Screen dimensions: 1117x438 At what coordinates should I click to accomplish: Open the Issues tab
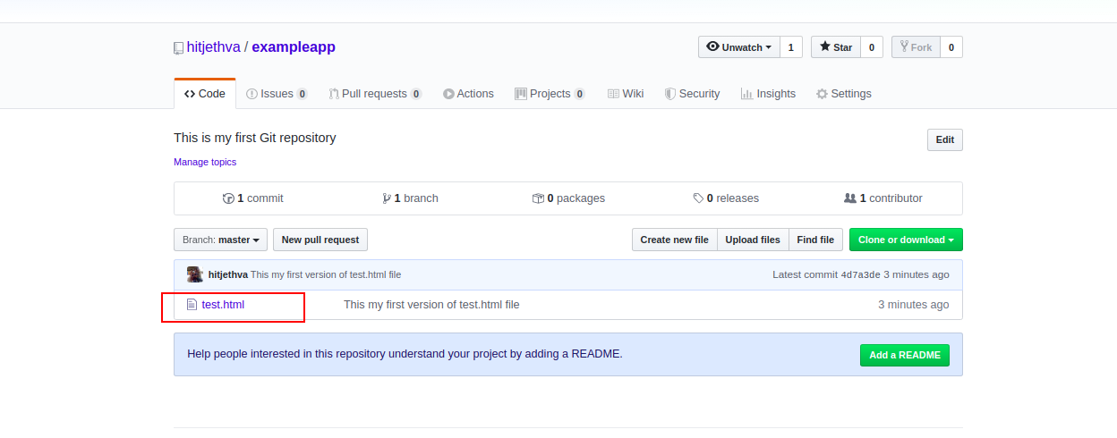click(277, 94)
